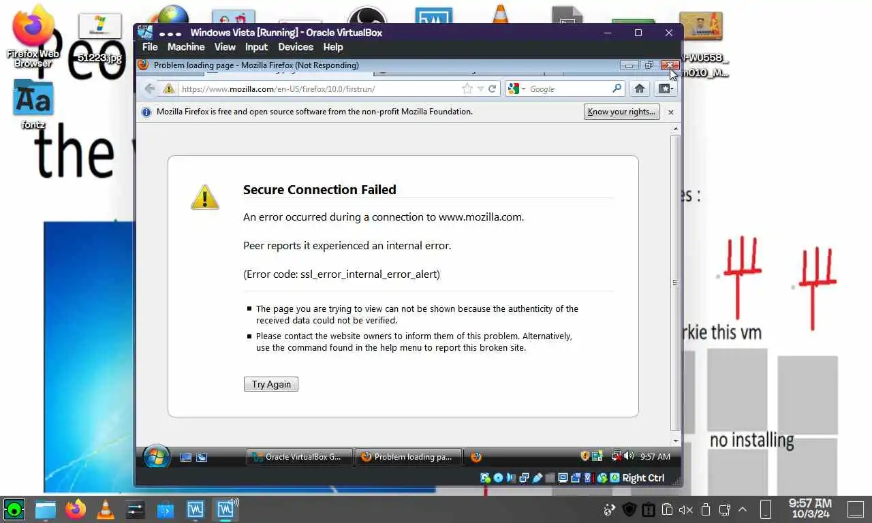Open the bookmarks menu button
Image resolution: width=872 pixels, height=523 pixels.
point(666,89)
